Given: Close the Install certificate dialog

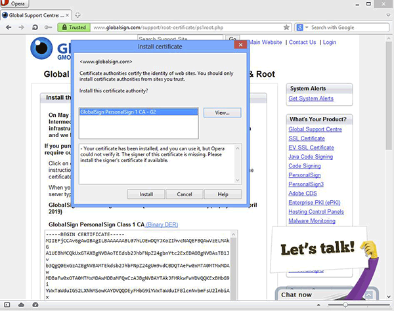Looking at the screenshot, I should click(240, 45).
